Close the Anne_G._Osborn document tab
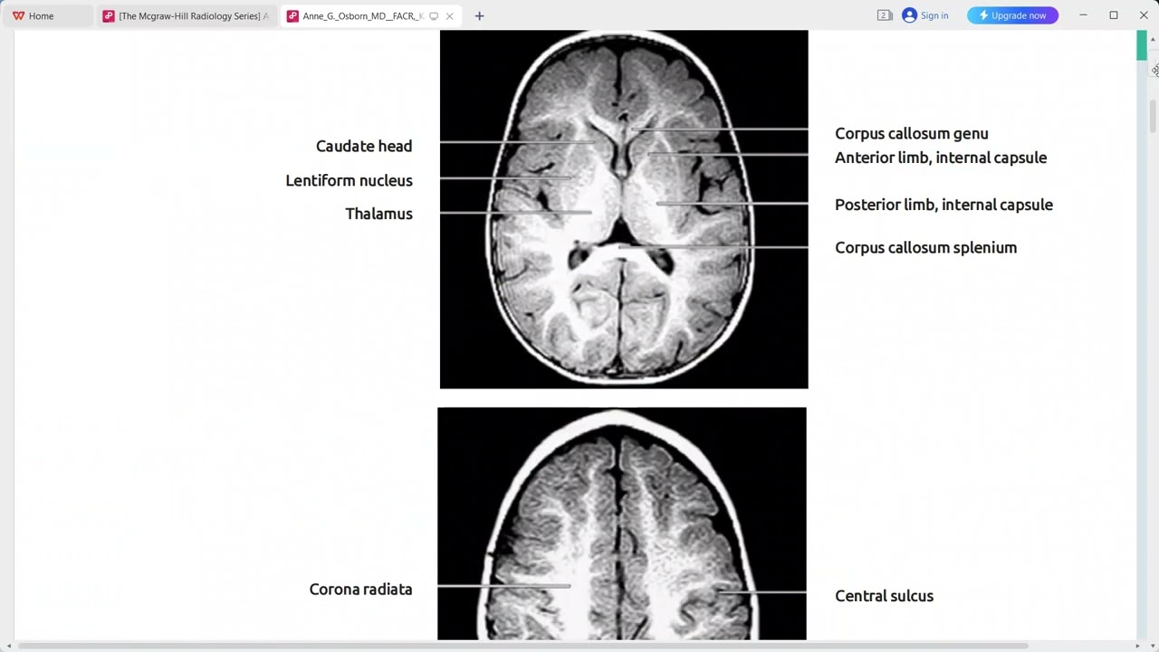The image size is (1159, 652). pyautogui.click(x=449, y=15)
